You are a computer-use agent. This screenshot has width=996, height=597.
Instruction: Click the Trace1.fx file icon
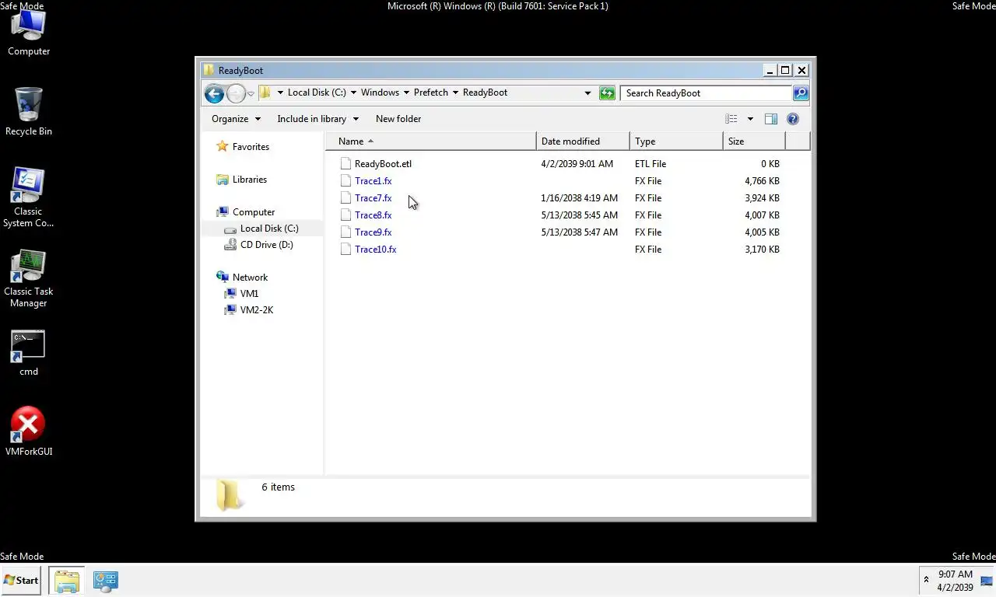click(x=345, y=181)
